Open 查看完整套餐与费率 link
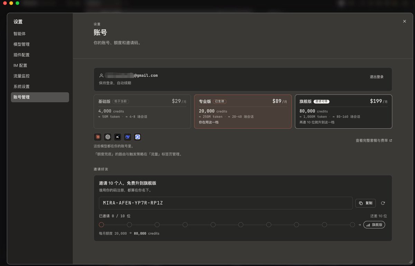Image resolution: width=415 pixels, height=266 pixels. pyautogui.click(x=374, y=141)
